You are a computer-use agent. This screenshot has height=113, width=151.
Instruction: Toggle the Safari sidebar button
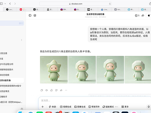point(1,4)
